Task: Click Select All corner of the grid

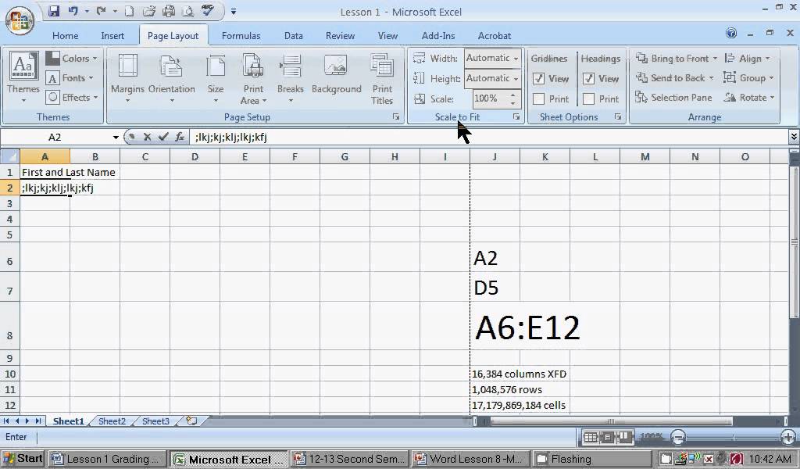Action: click(x=9, y=156)
